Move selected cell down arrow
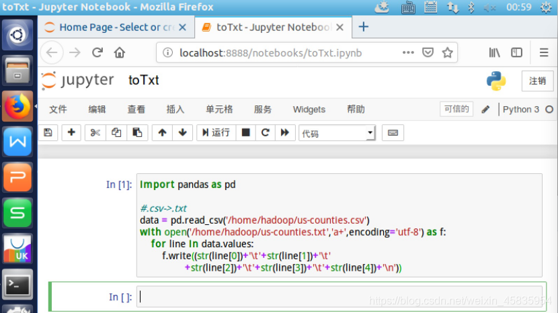This screenshot has width=558, height=313. [x=183, y=133]
